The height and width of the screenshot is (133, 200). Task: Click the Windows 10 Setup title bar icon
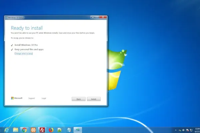coord(6,18)
